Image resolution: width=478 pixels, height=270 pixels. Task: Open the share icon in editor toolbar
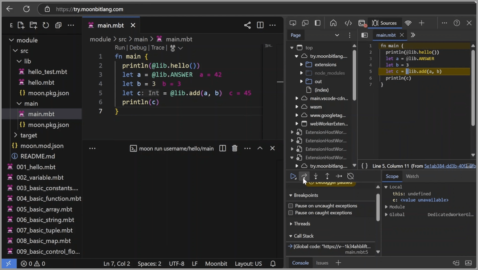(x=247, y=25)
